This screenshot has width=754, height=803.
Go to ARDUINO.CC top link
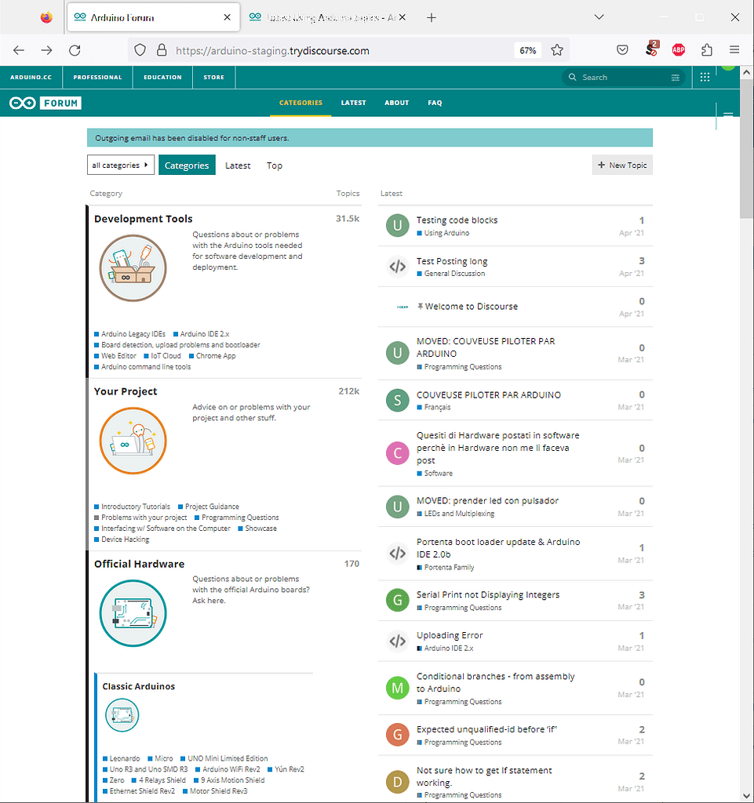31,78
